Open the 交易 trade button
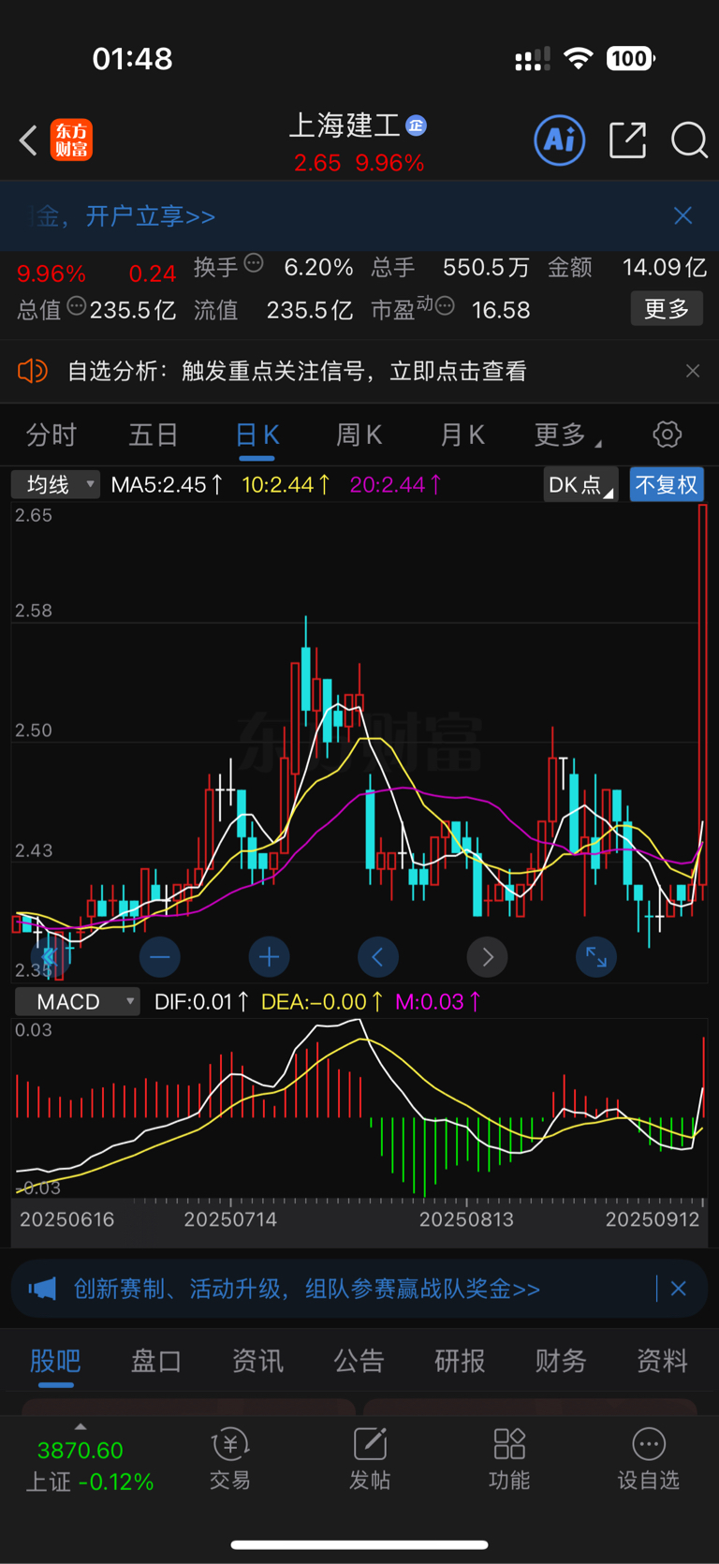 (x=230, y=1459)
